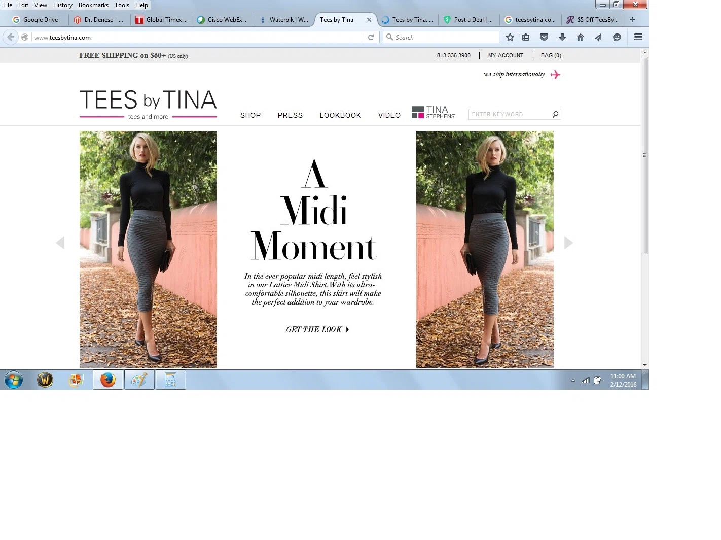Open the Tools menu
Screen dimensions: 721x540
(122, 5)
